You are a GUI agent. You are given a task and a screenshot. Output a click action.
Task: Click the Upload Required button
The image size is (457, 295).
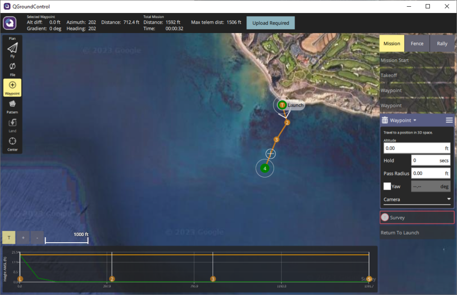(270, 23)
